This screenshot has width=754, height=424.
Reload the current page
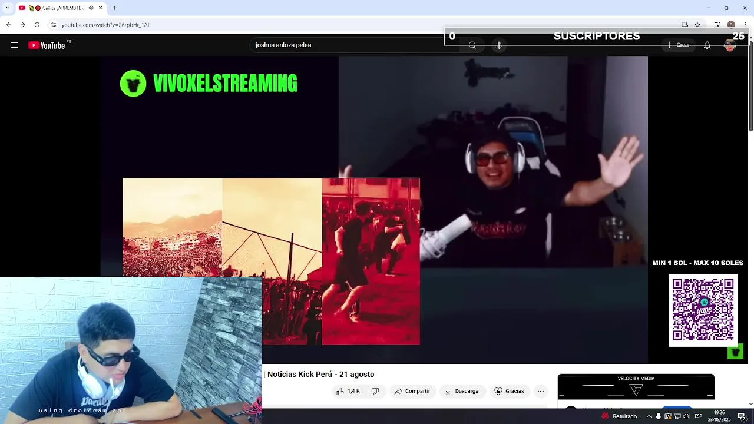37,25
